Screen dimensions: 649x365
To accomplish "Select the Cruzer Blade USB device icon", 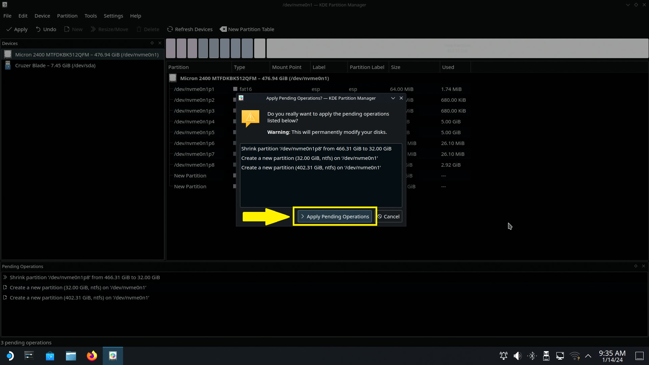I will [8, 66].
